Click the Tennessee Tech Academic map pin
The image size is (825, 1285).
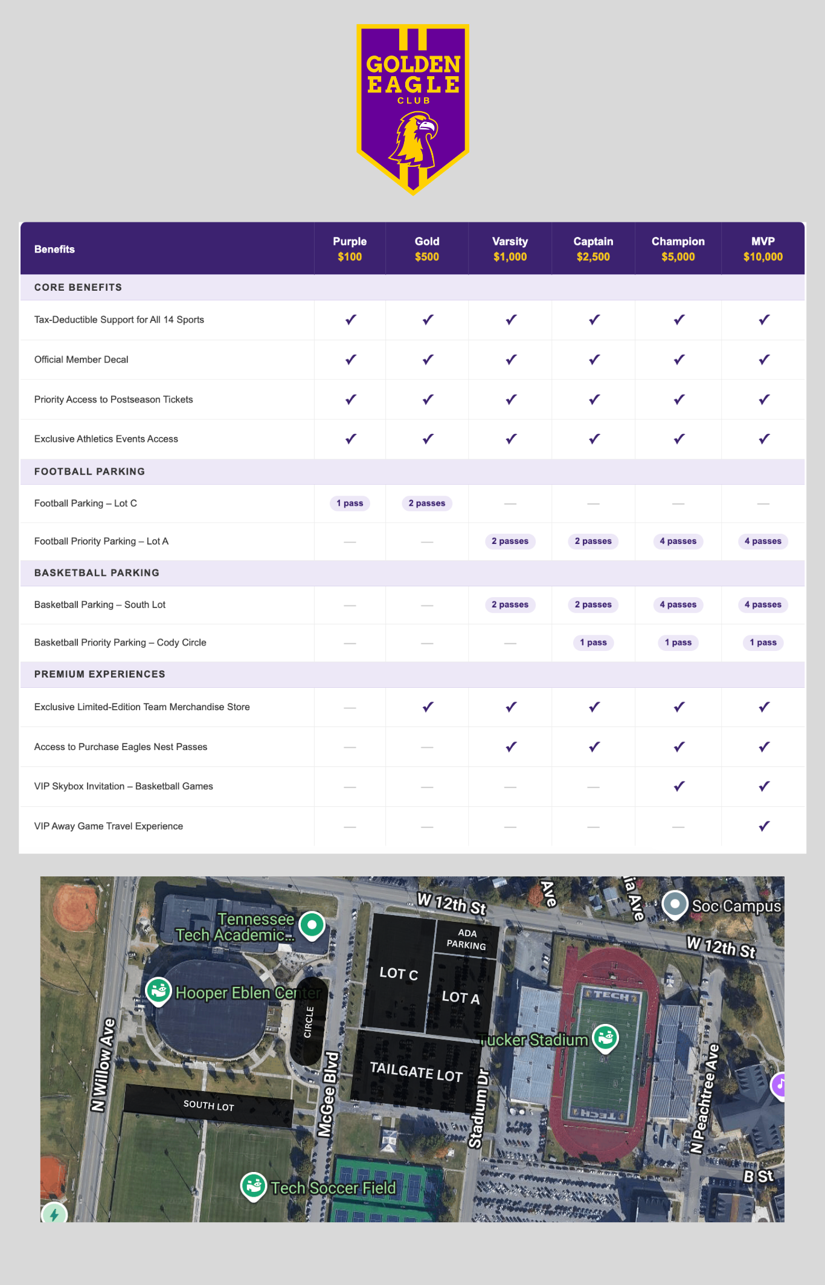pos(312,925)
